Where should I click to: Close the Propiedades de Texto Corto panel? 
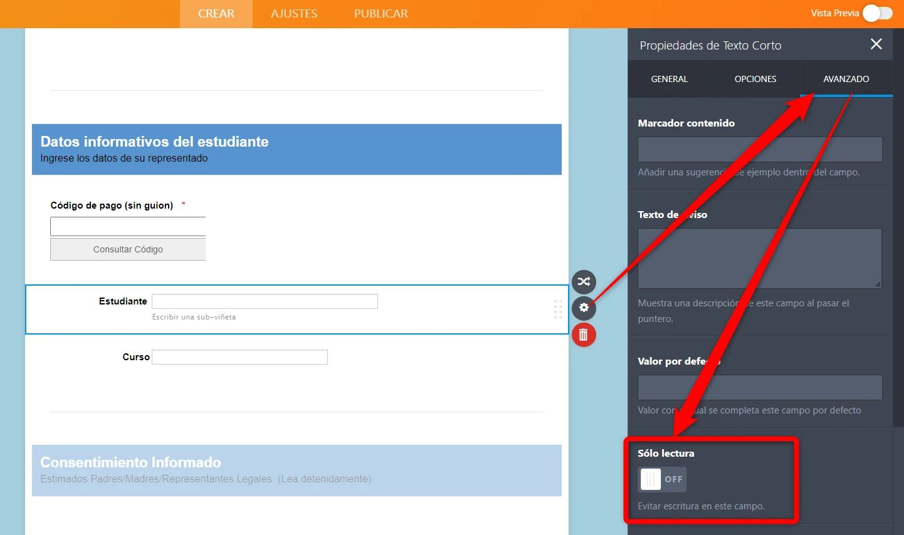[x=876, y=44]
